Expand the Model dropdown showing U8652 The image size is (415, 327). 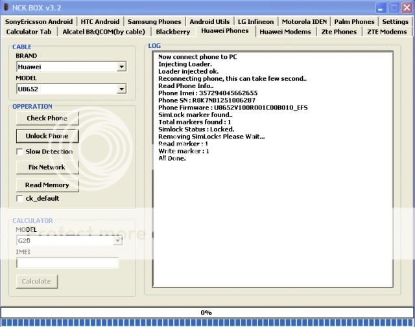point(122,89)
